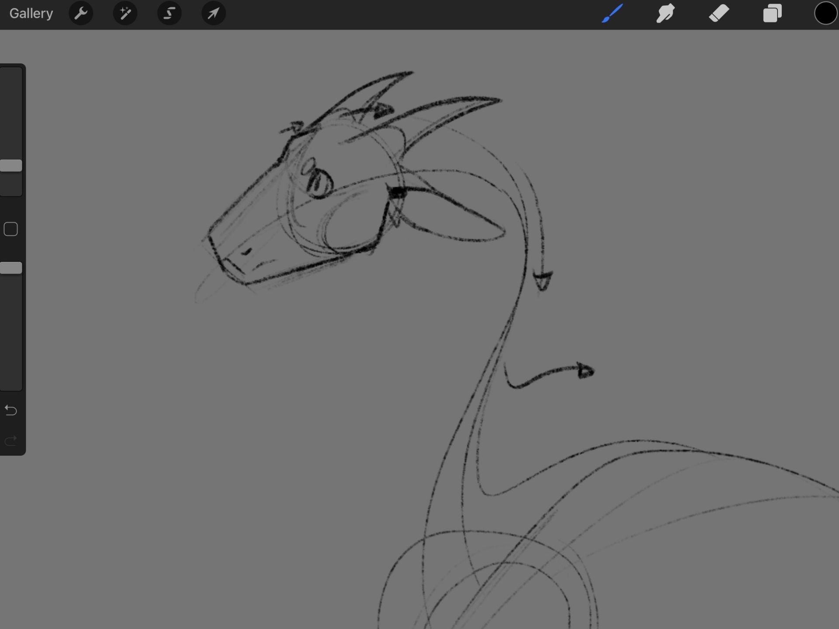The image size is (839, 629).
Task: Click the brush opacity slider handle
Action: [x=11, y=268]
